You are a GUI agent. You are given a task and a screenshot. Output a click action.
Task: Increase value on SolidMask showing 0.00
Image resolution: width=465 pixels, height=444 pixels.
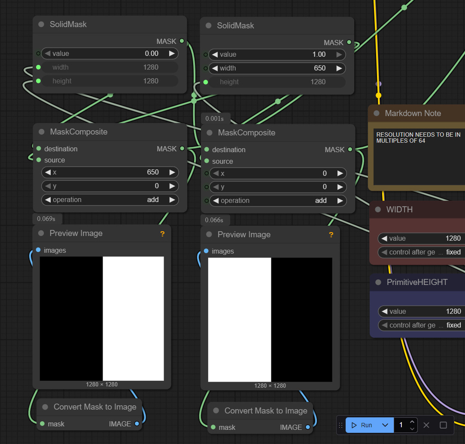172,53
